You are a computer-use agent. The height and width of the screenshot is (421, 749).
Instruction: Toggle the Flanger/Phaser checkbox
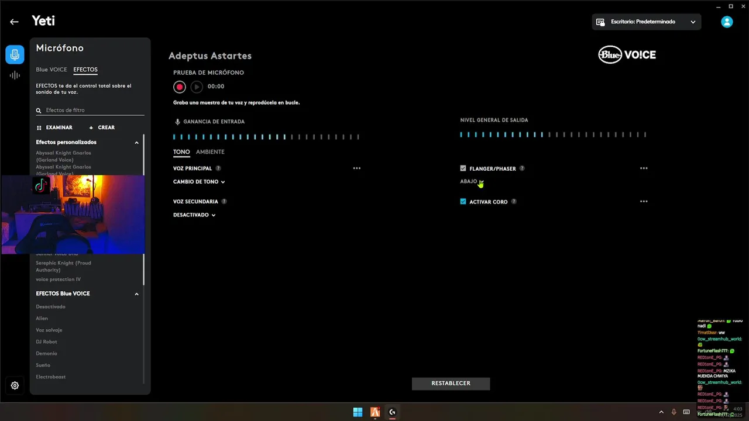click(463, 168)
